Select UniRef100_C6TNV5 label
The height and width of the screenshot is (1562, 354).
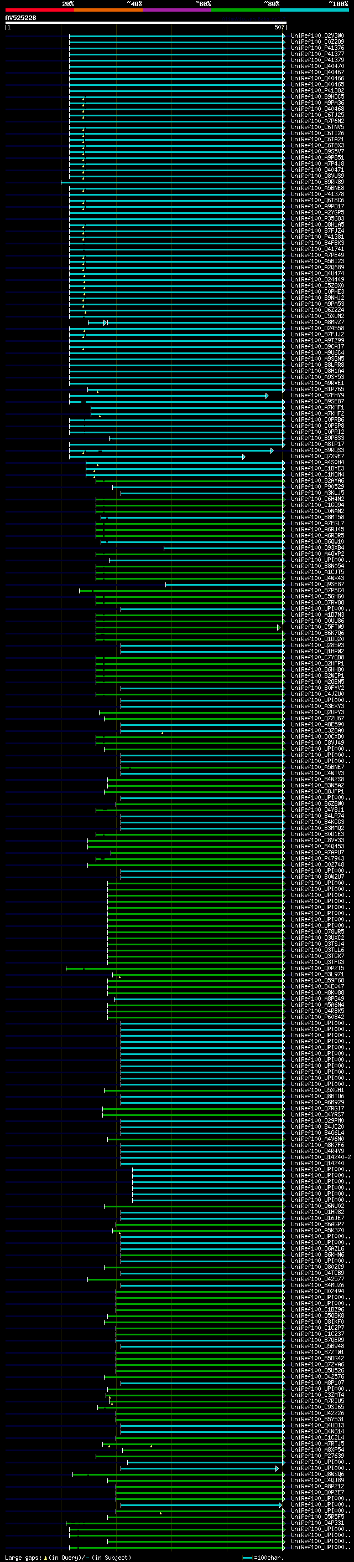click(317, 127)
